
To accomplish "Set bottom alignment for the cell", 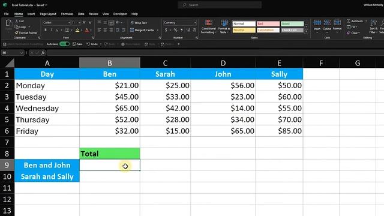I will (x=111, y=23).
